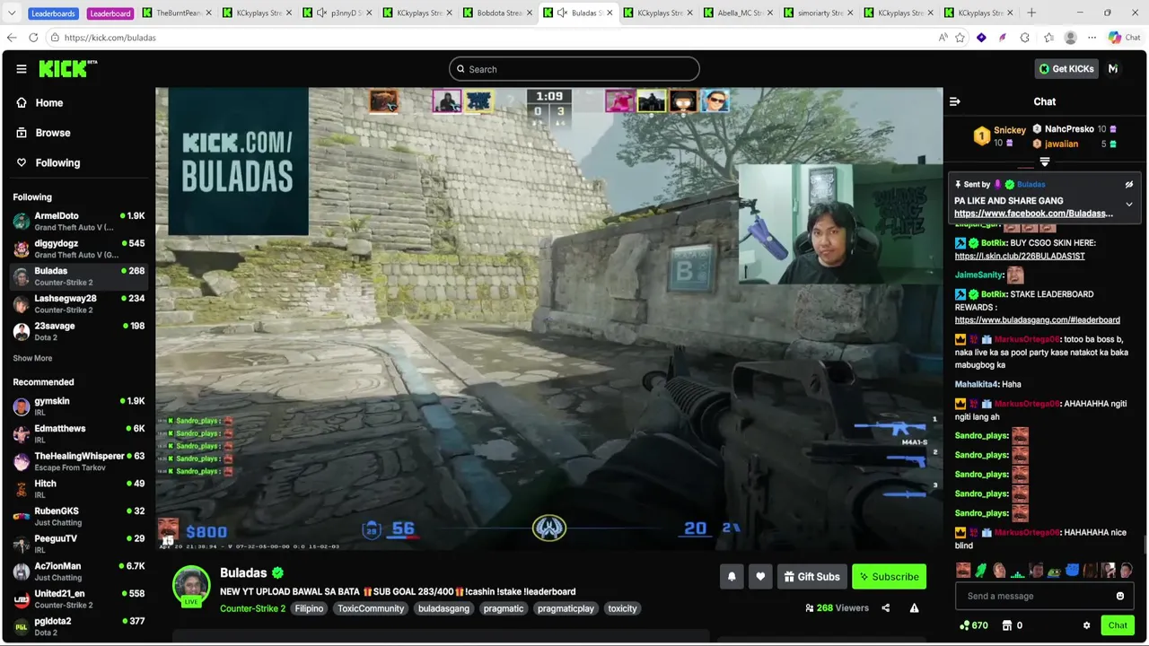Click the pragmaticplay tag
Image resolution: width=1149 pixels, height=646 pixels.
(566, 608)
